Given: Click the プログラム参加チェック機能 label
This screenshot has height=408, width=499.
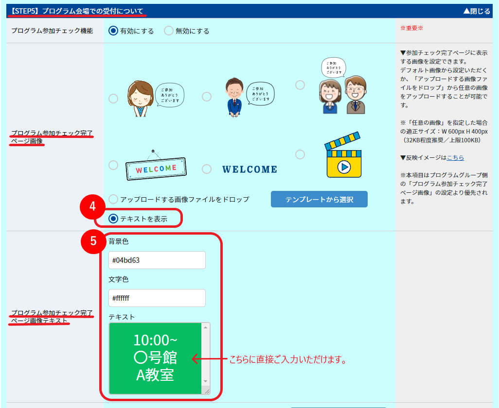Looking at the screenshot, I should (x=52, y=31).
